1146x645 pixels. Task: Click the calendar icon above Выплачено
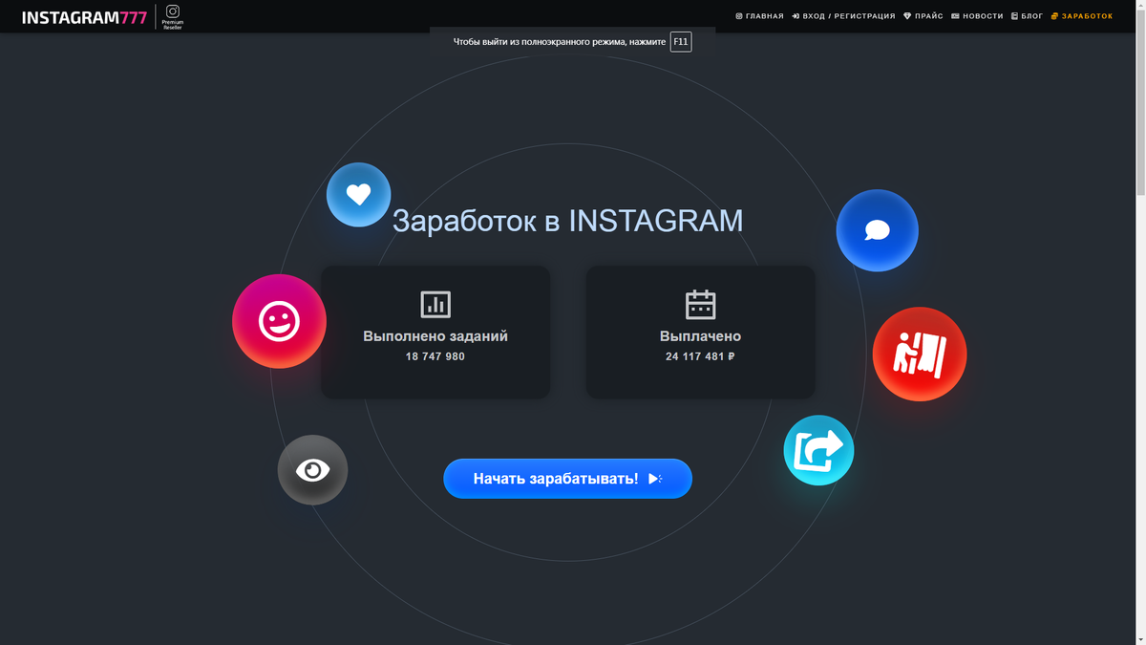coord(700,304)
